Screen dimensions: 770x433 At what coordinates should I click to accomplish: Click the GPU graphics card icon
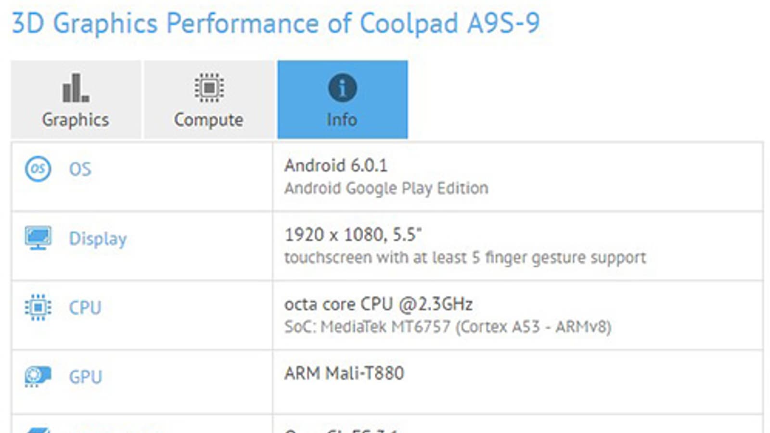(38, 377)
